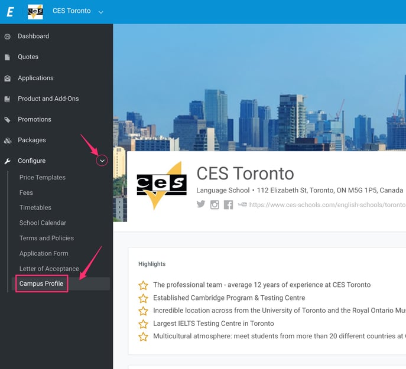The height and width of the screenshot is (369, 406).
Task: Open Timetables
Action: click(35, 208)
